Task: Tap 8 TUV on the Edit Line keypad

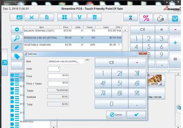Action: pyautogui.click(x=120, y=93)
